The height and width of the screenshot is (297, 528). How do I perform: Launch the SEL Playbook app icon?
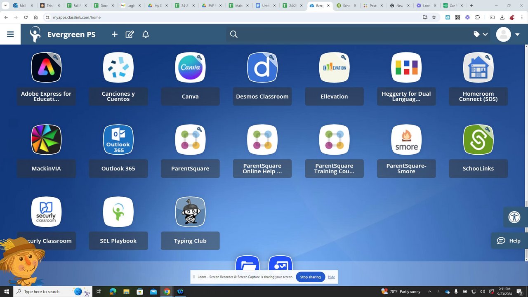(x=118, y=212)
